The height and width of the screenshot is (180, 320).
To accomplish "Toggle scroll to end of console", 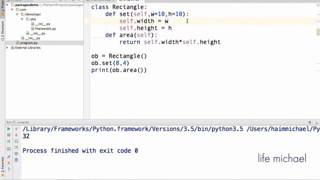I will point(16,147).
